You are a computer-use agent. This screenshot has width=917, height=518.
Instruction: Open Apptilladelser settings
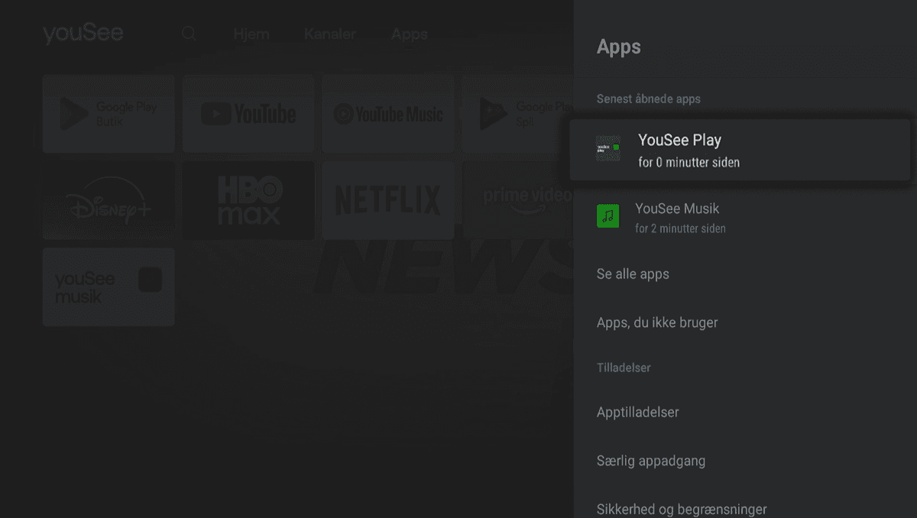pos(638,412)
